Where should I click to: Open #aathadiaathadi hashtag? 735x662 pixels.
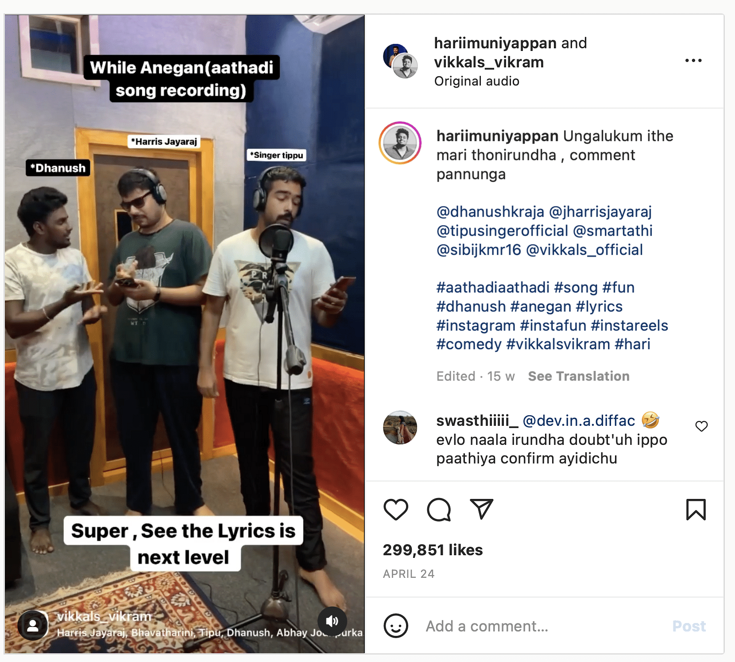pyautogui.click(x=493, y=288)
